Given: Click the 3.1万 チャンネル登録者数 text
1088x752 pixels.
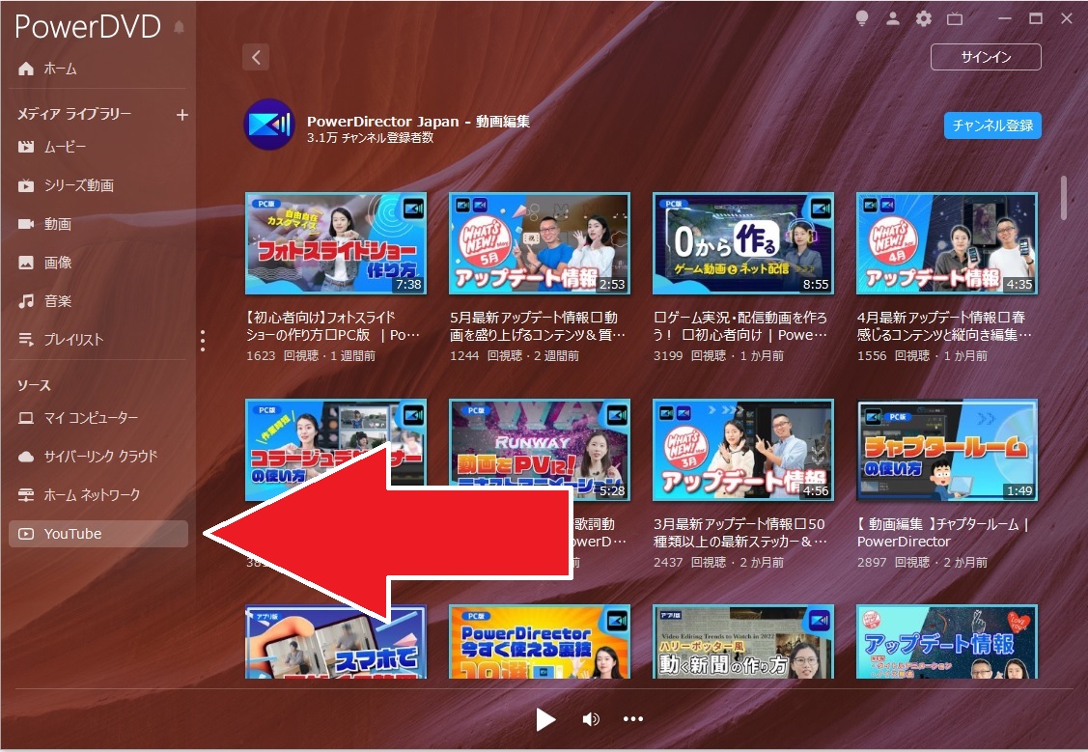Looking at the screenshot, I should [371, 138].
